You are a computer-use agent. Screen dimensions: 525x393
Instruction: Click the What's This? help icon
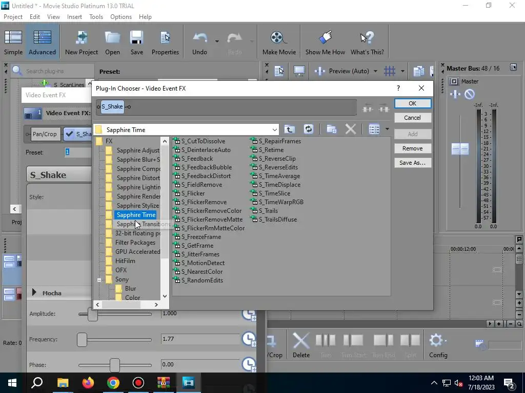click(x=367, y=42)
